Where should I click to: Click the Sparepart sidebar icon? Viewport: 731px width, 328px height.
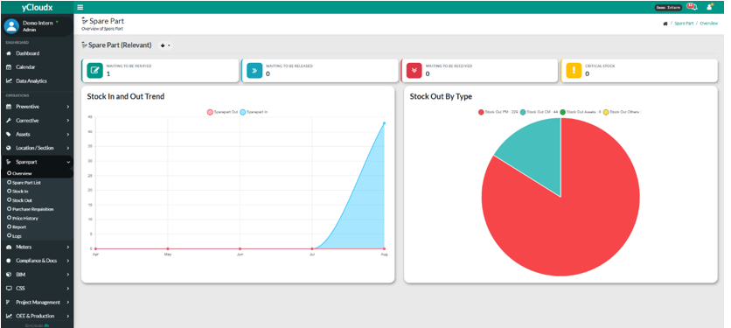point(9,162)
